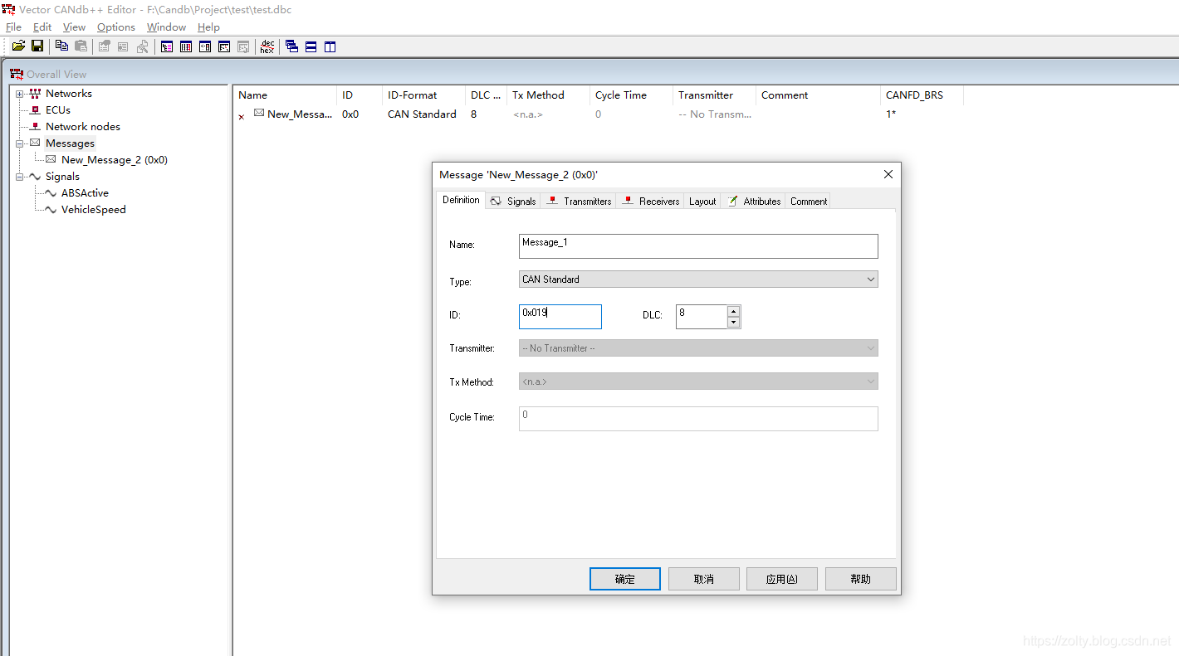This screenshot has height=656, width=1179.
Task: Click the ID input field
Action: [x=560, y=317]
